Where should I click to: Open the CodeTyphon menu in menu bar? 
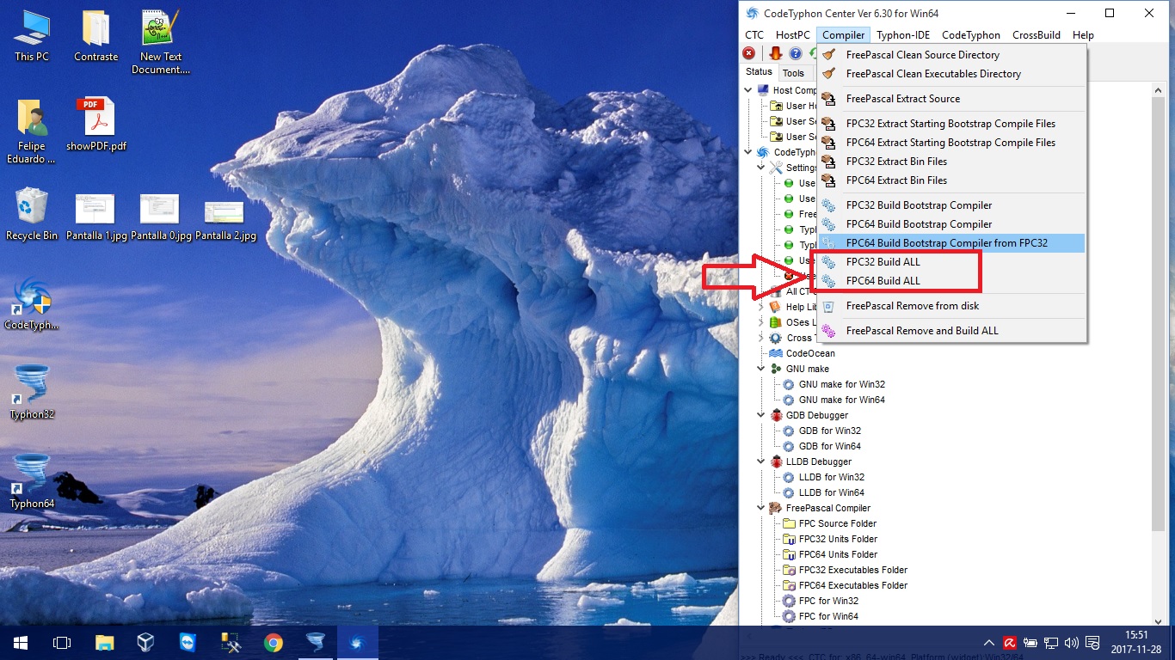click(971, 35)
